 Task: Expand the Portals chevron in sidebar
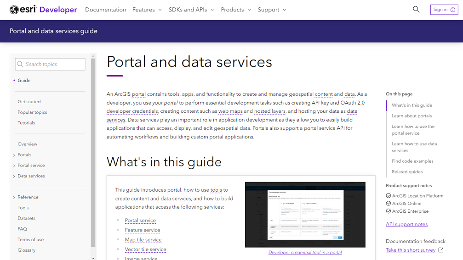[14, 155]
